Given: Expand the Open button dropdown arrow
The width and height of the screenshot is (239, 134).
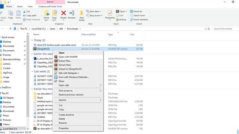Looking at the screenshot, I should [126, 12].
